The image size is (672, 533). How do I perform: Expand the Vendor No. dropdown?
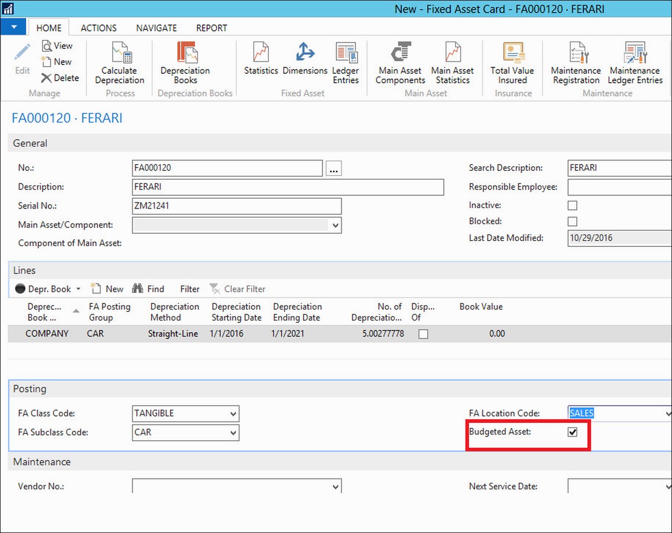(335, 487)
